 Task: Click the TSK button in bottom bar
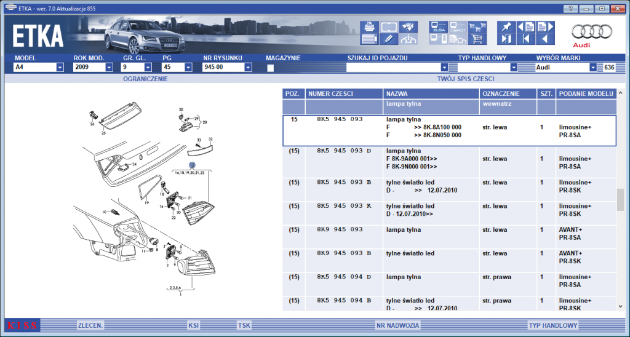coord(244,325)
